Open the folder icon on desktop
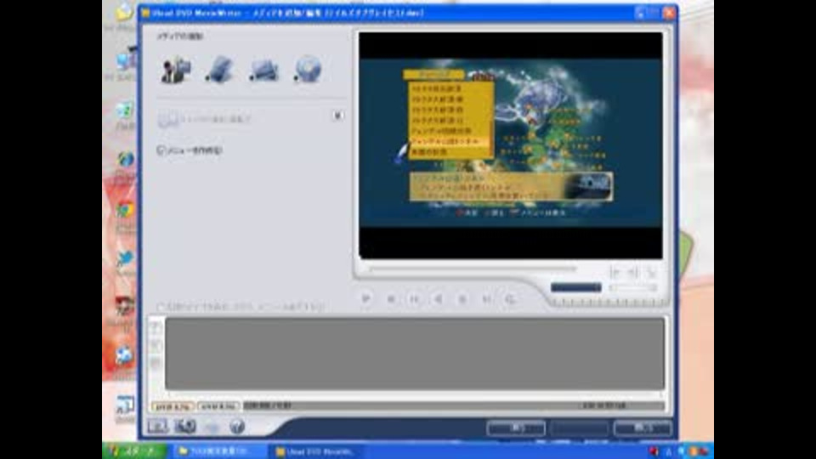This screenshot has height=459, width=816. pyautogui.click(x=124, y=11)
